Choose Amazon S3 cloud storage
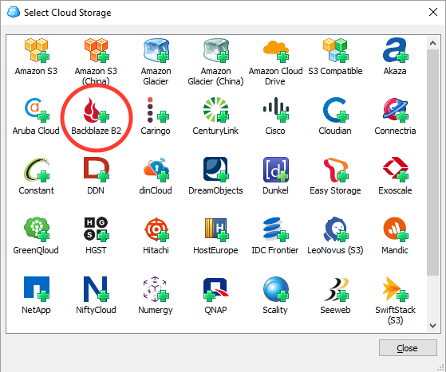Viewport: 446px width, 372px height. 37,50
